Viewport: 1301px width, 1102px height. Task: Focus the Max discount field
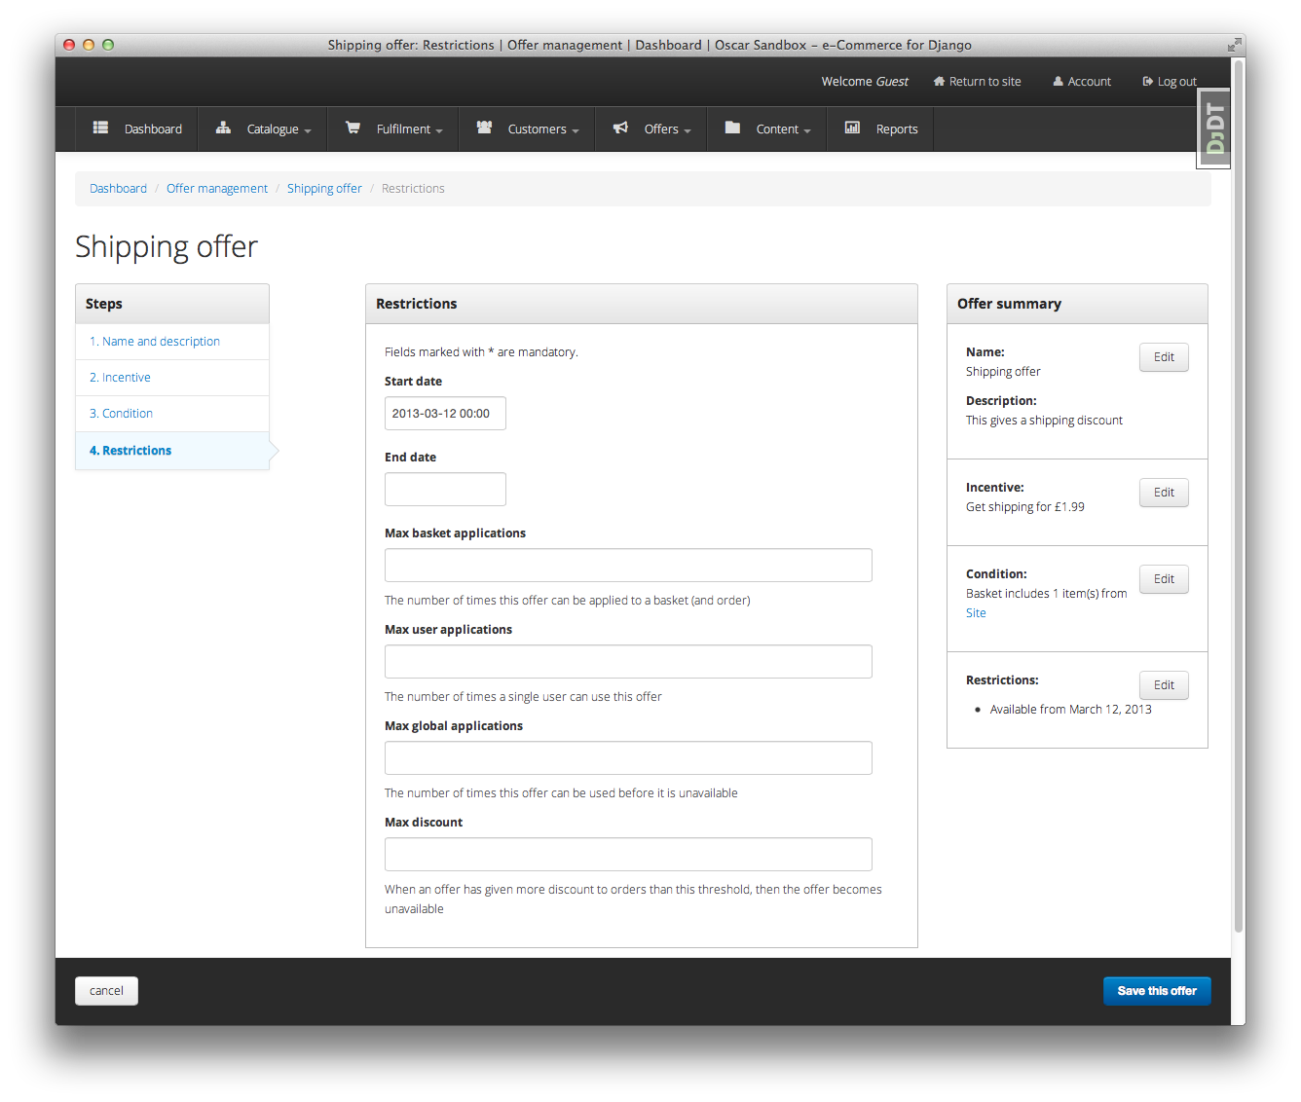click(x=628, y=855)
